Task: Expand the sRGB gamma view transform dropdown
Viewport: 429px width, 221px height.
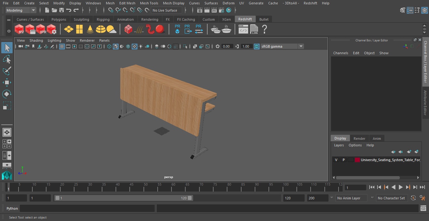Action: click(x=282, y=46)
